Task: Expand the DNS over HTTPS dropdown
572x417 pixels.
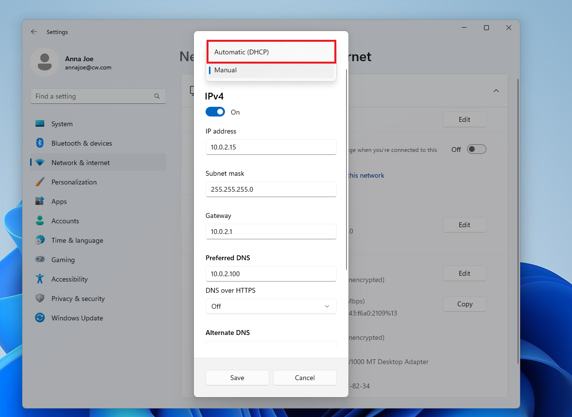Action: (271, 306)
